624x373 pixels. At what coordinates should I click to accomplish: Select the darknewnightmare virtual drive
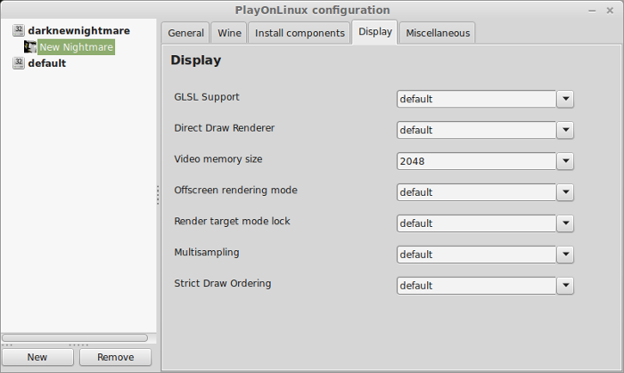78,30
